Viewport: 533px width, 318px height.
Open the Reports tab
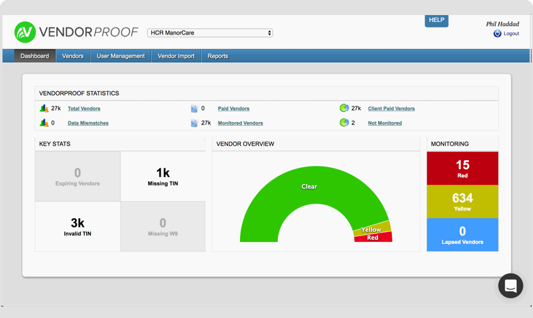(x=218, y=56)
